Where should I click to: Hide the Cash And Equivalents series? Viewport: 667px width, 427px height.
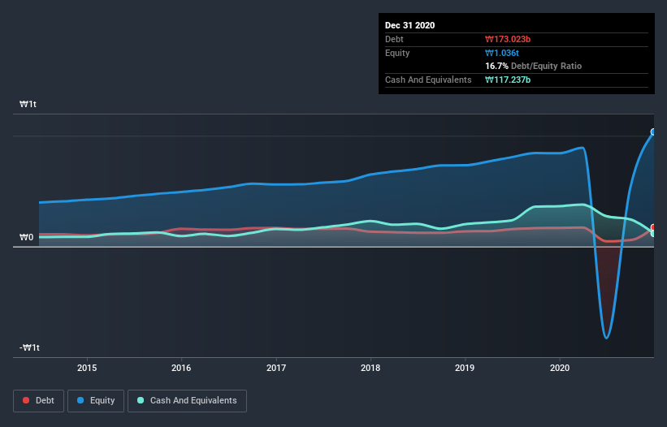(187, 400)
